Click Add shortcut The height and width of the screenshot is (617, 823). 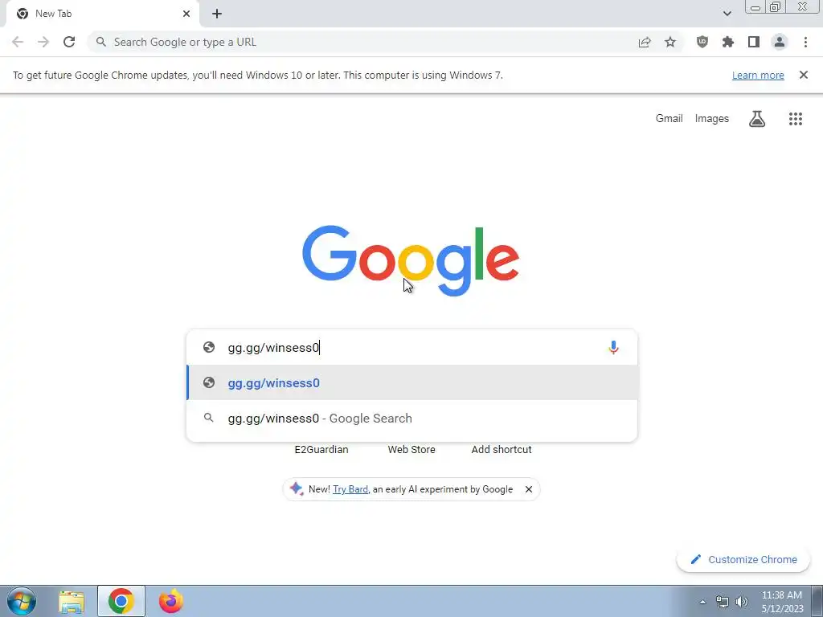[x=502, y=450]
